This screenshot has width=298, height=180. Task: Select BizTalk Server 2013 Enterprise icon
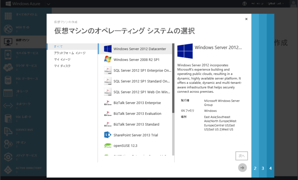point(108,103)
